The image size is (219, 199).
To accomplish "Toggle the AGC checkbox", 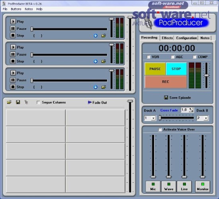I will point(173,57).
